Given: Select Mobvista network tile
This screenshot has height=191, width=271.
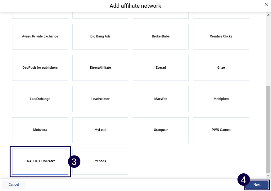Looking at the screenshot, I should [x=40, y=130].
